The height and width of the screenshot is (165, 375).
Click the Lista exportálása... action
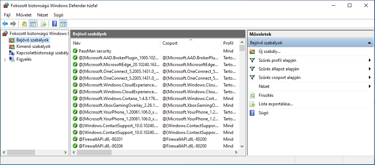[276, 104]
